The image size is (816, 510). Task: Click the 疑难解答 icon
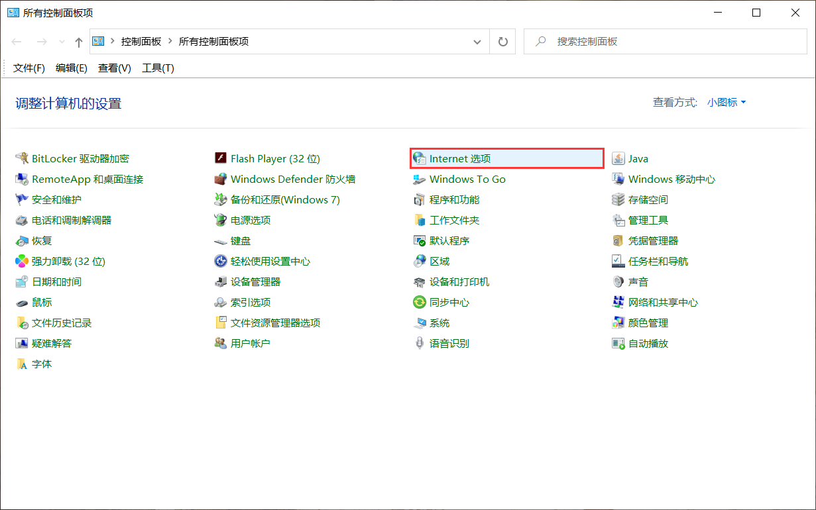pyautogui.click(x=22, y=343)
